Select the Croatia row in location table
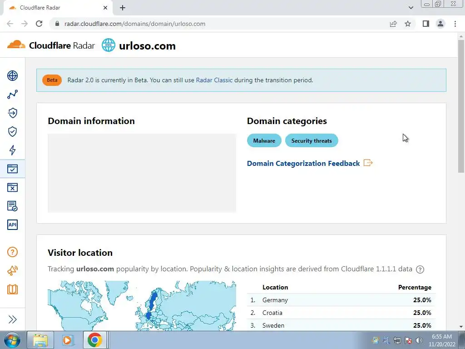Viewport: 465px width, 349px height. [x=341, y=313]
